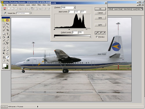Click the Auto button in Levels
Image resolution: width=145 pixels, height=109 pixels.
[x=100, y=25]
